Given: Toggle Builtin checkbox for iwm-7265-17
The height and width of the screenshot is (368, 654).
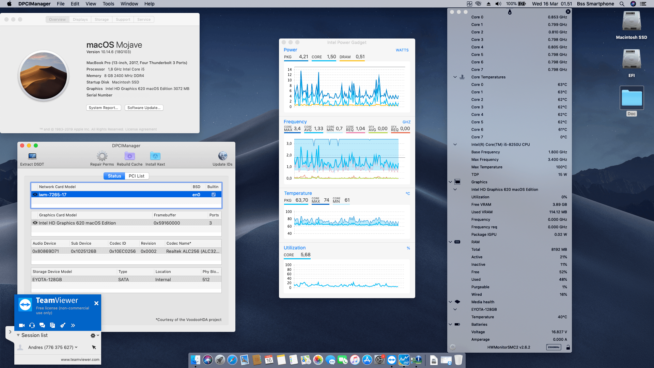Looking at the screenshot, I should (x=214, y=195).
